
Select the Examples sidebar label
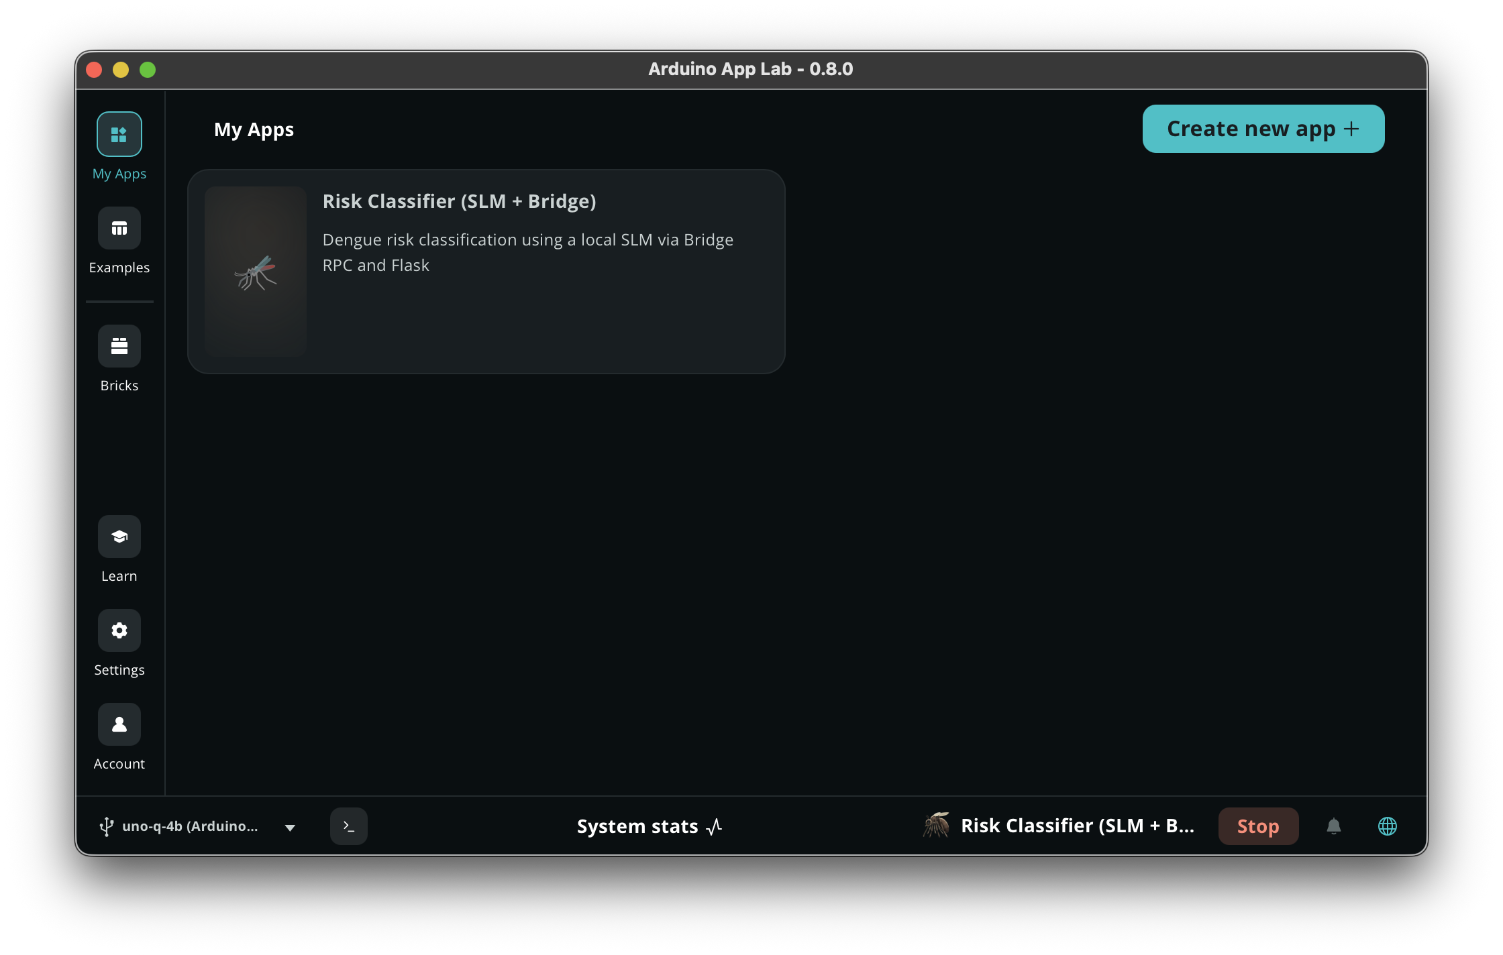coord(119,268)
